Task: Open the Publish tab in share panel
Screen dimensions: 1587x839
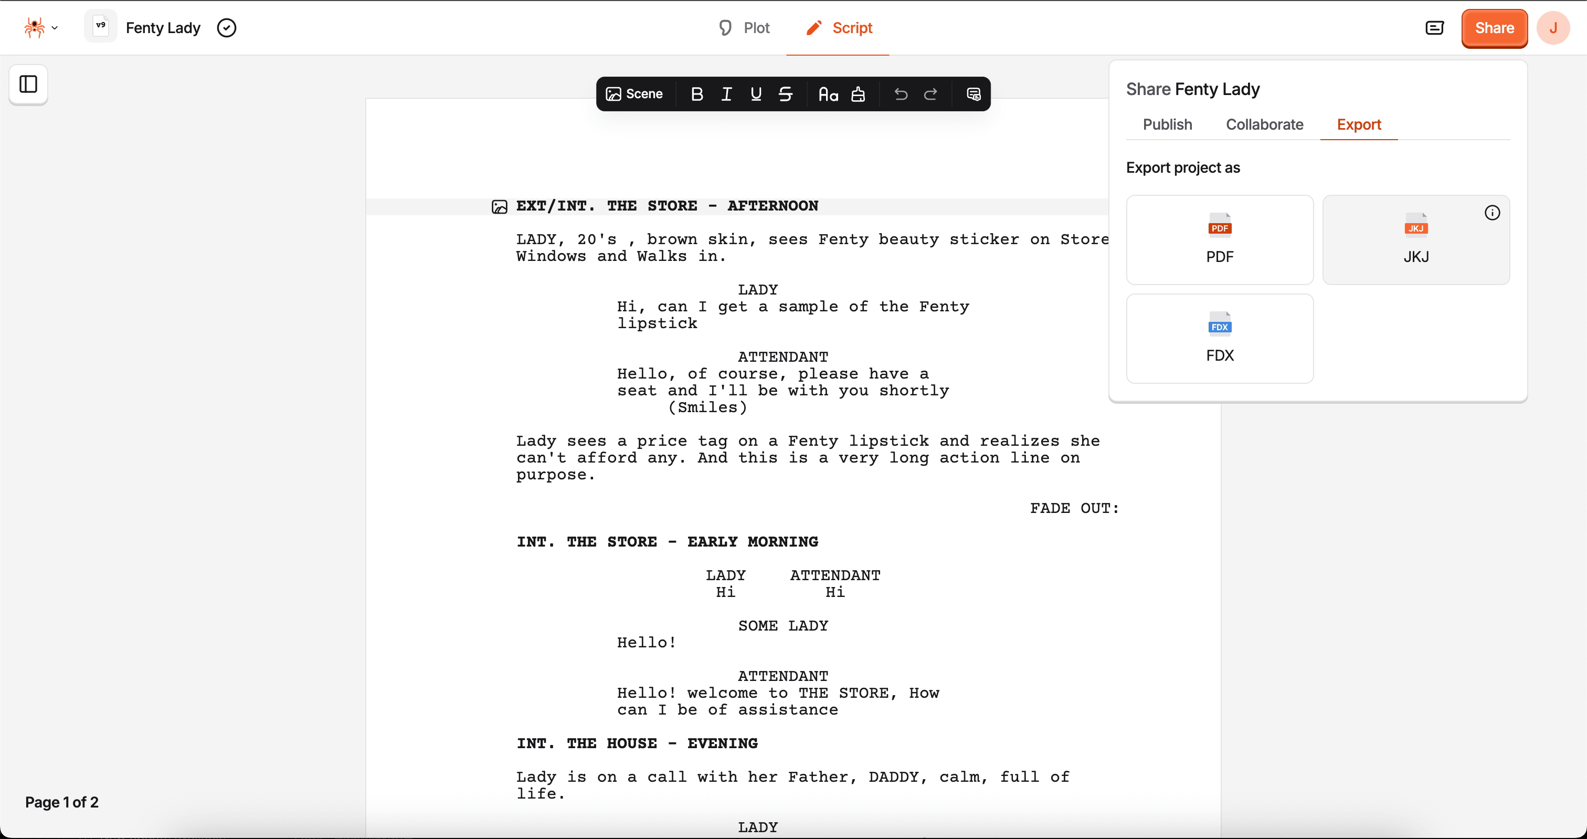Action: (x=1168, y=124)
